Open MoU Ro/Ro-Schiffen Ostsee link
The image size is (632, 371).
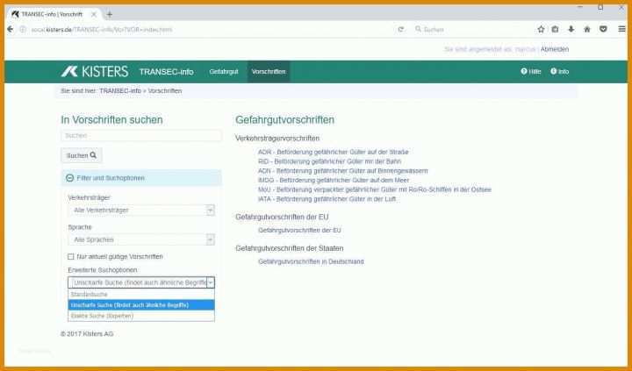(375, 189)
